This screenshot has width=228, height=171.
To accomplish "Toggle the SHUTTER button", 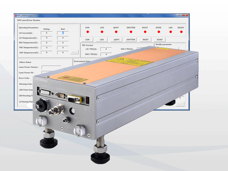I will pyautogui.click(x=131, y=40).
